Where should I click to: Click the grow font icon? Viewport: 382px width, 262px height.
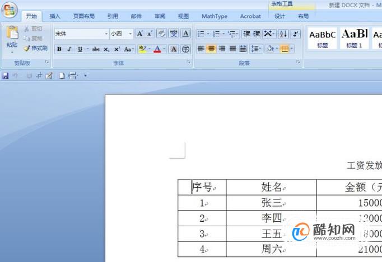point(140,34)
